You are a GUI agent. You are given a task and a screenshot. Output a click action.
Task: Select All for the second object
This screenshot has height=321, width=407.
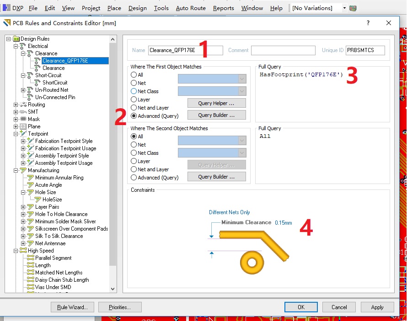(134, 136)
